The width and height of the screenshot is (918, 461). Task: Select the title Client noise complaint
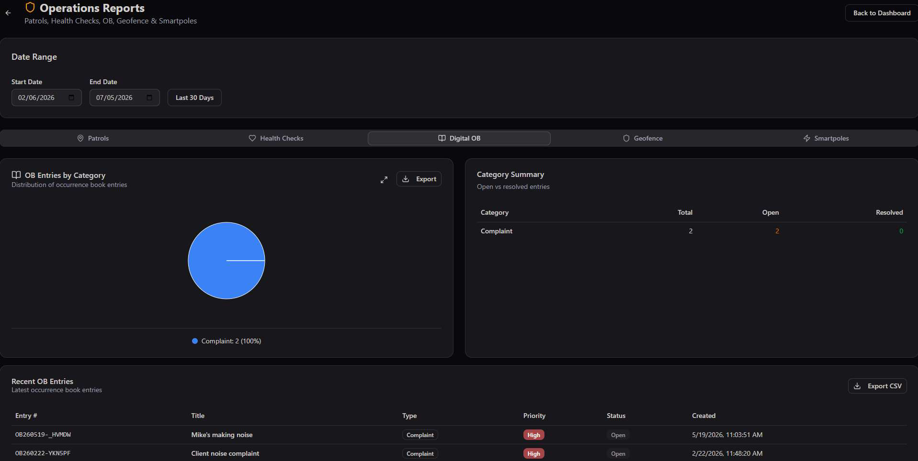point(225,453)
